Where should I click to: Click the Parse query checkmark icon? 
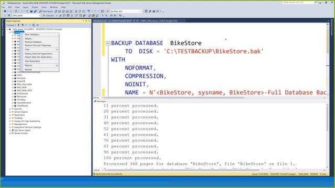coord(61,16)
